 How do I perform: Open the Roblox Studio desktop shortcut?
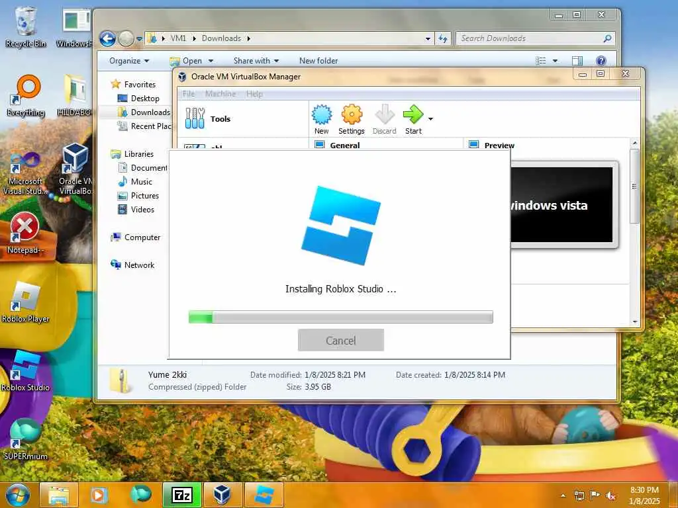25,371
